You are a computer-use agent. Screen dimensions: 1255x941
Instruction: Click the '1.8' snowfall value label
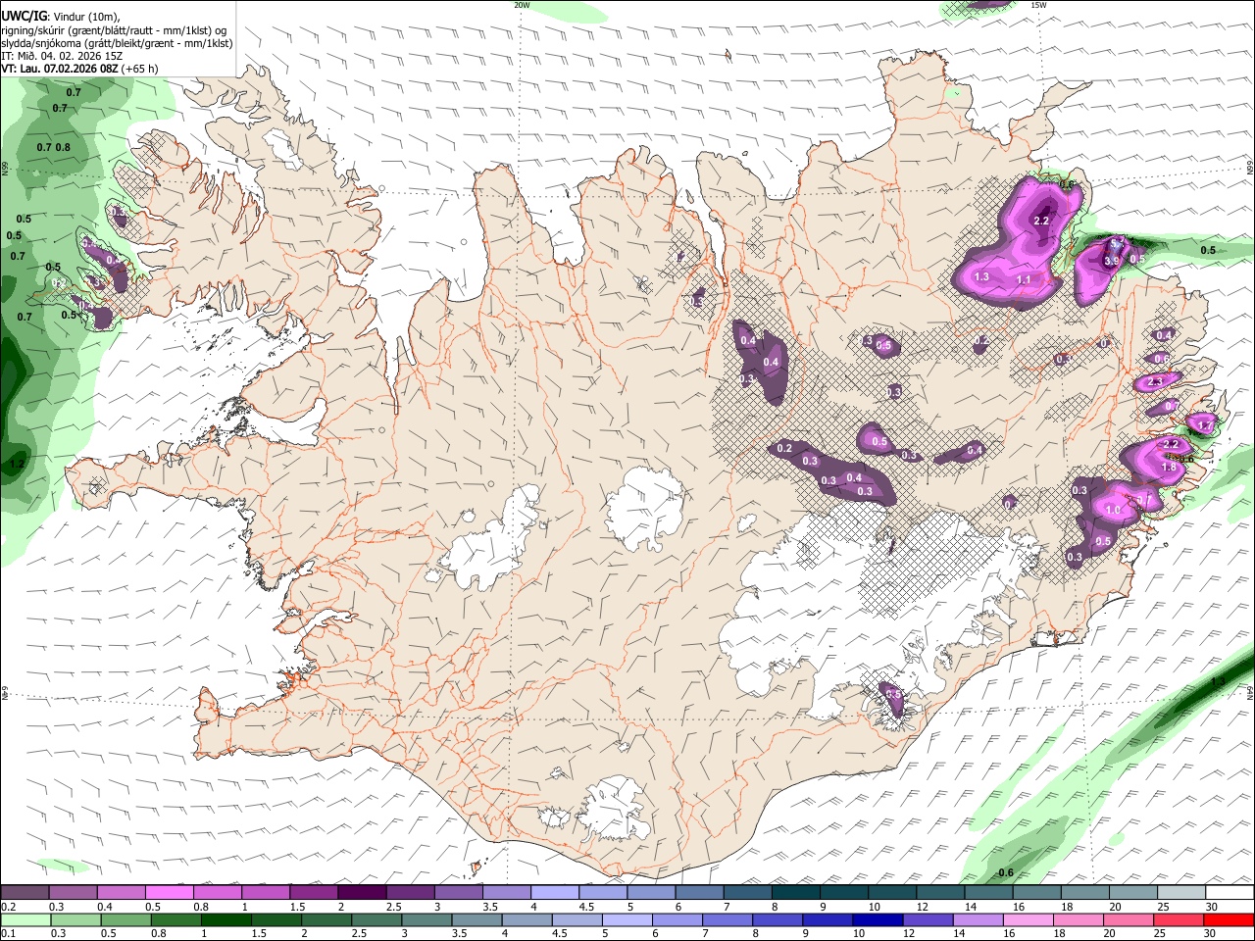(x=1169, y=468)
